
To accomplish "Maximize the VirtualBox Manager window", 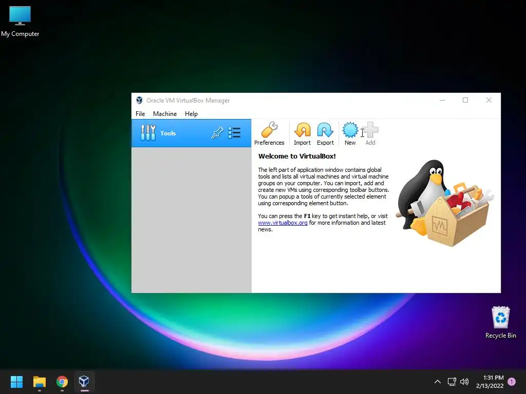I will 465,100.
